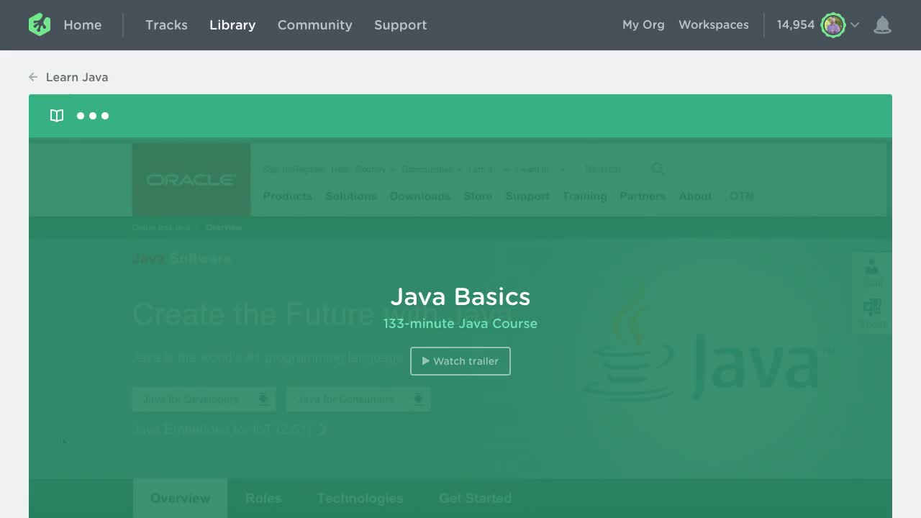921x518 pixels.
Task: Open the Community menu item
Action: click(x=314, y=24)
